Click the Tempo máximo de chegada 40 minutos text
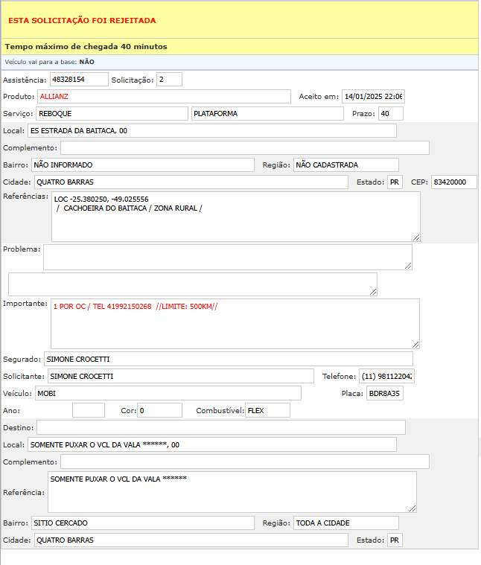Screen dimensions: 481x565 coord(86,46)
